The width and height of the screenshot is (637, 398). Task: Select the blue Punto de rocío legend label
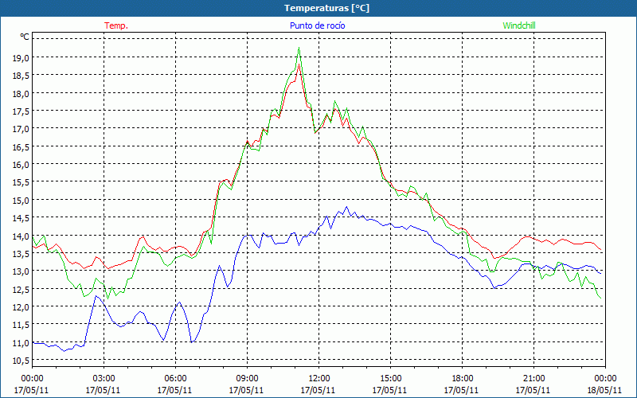click(x=317, y=25)
